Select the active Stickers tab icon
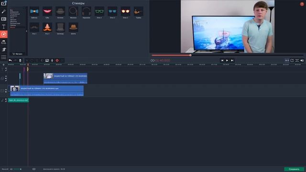Screen dimensions: 306x172 pos(4,34)
